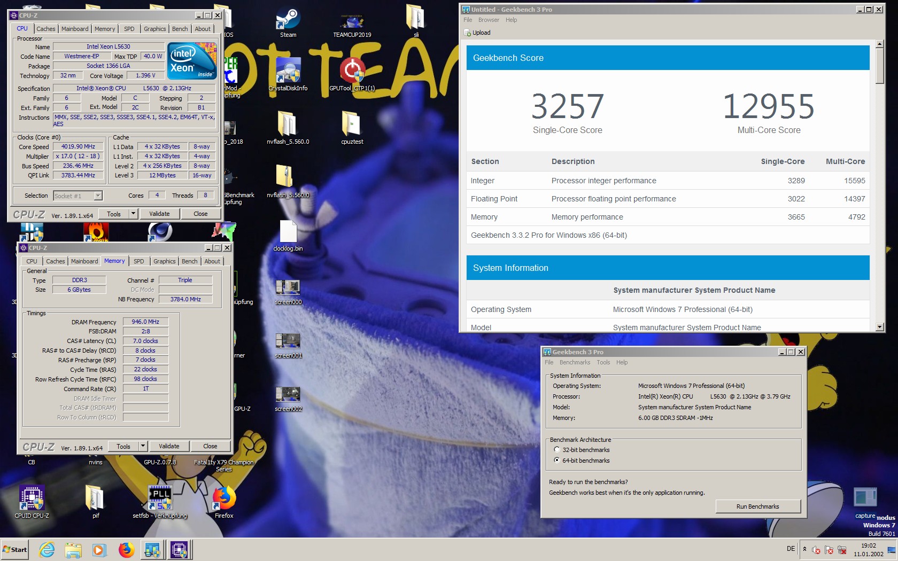Open nvflash_5.560.0 folder icon
Image resolution: width=898 pixels, height=561 pixels.
[x=288, y=128]
